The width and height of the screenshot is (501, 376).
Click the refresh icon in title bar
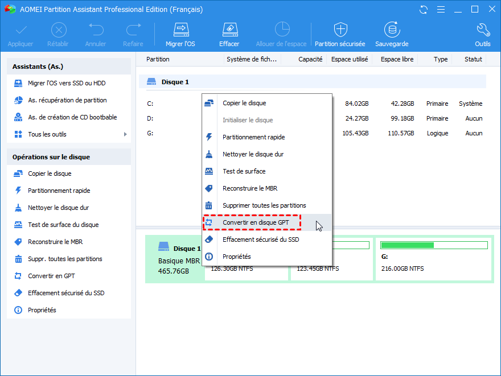coord(424,10)
